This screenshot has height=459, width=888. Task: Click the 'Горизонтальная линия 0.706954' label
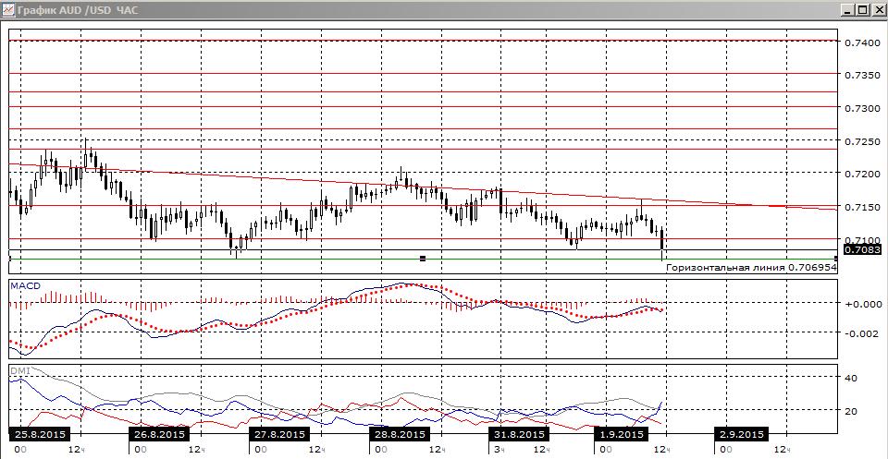pyautogui.click(x=751, y=268)
